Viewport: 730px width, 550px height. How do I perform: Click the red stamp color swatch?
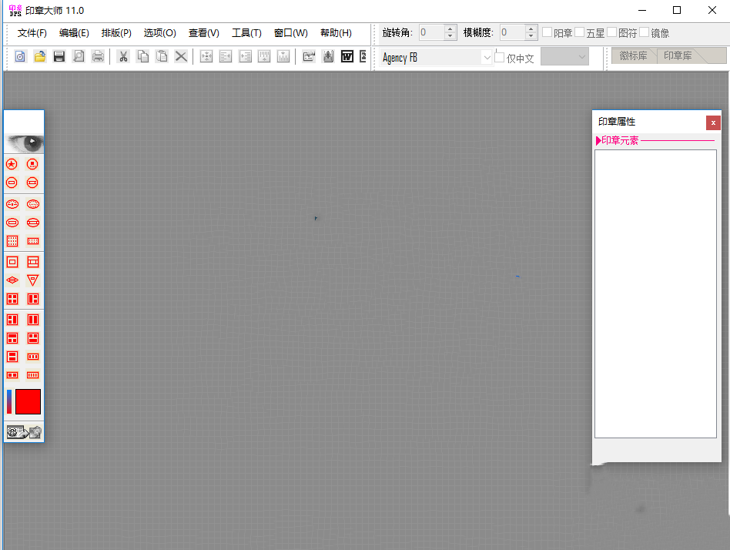pos(28,401)
